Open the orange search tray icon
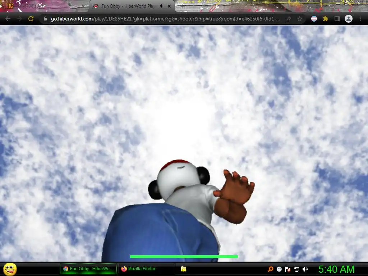The image size is (368, 276). pos(270,269)
